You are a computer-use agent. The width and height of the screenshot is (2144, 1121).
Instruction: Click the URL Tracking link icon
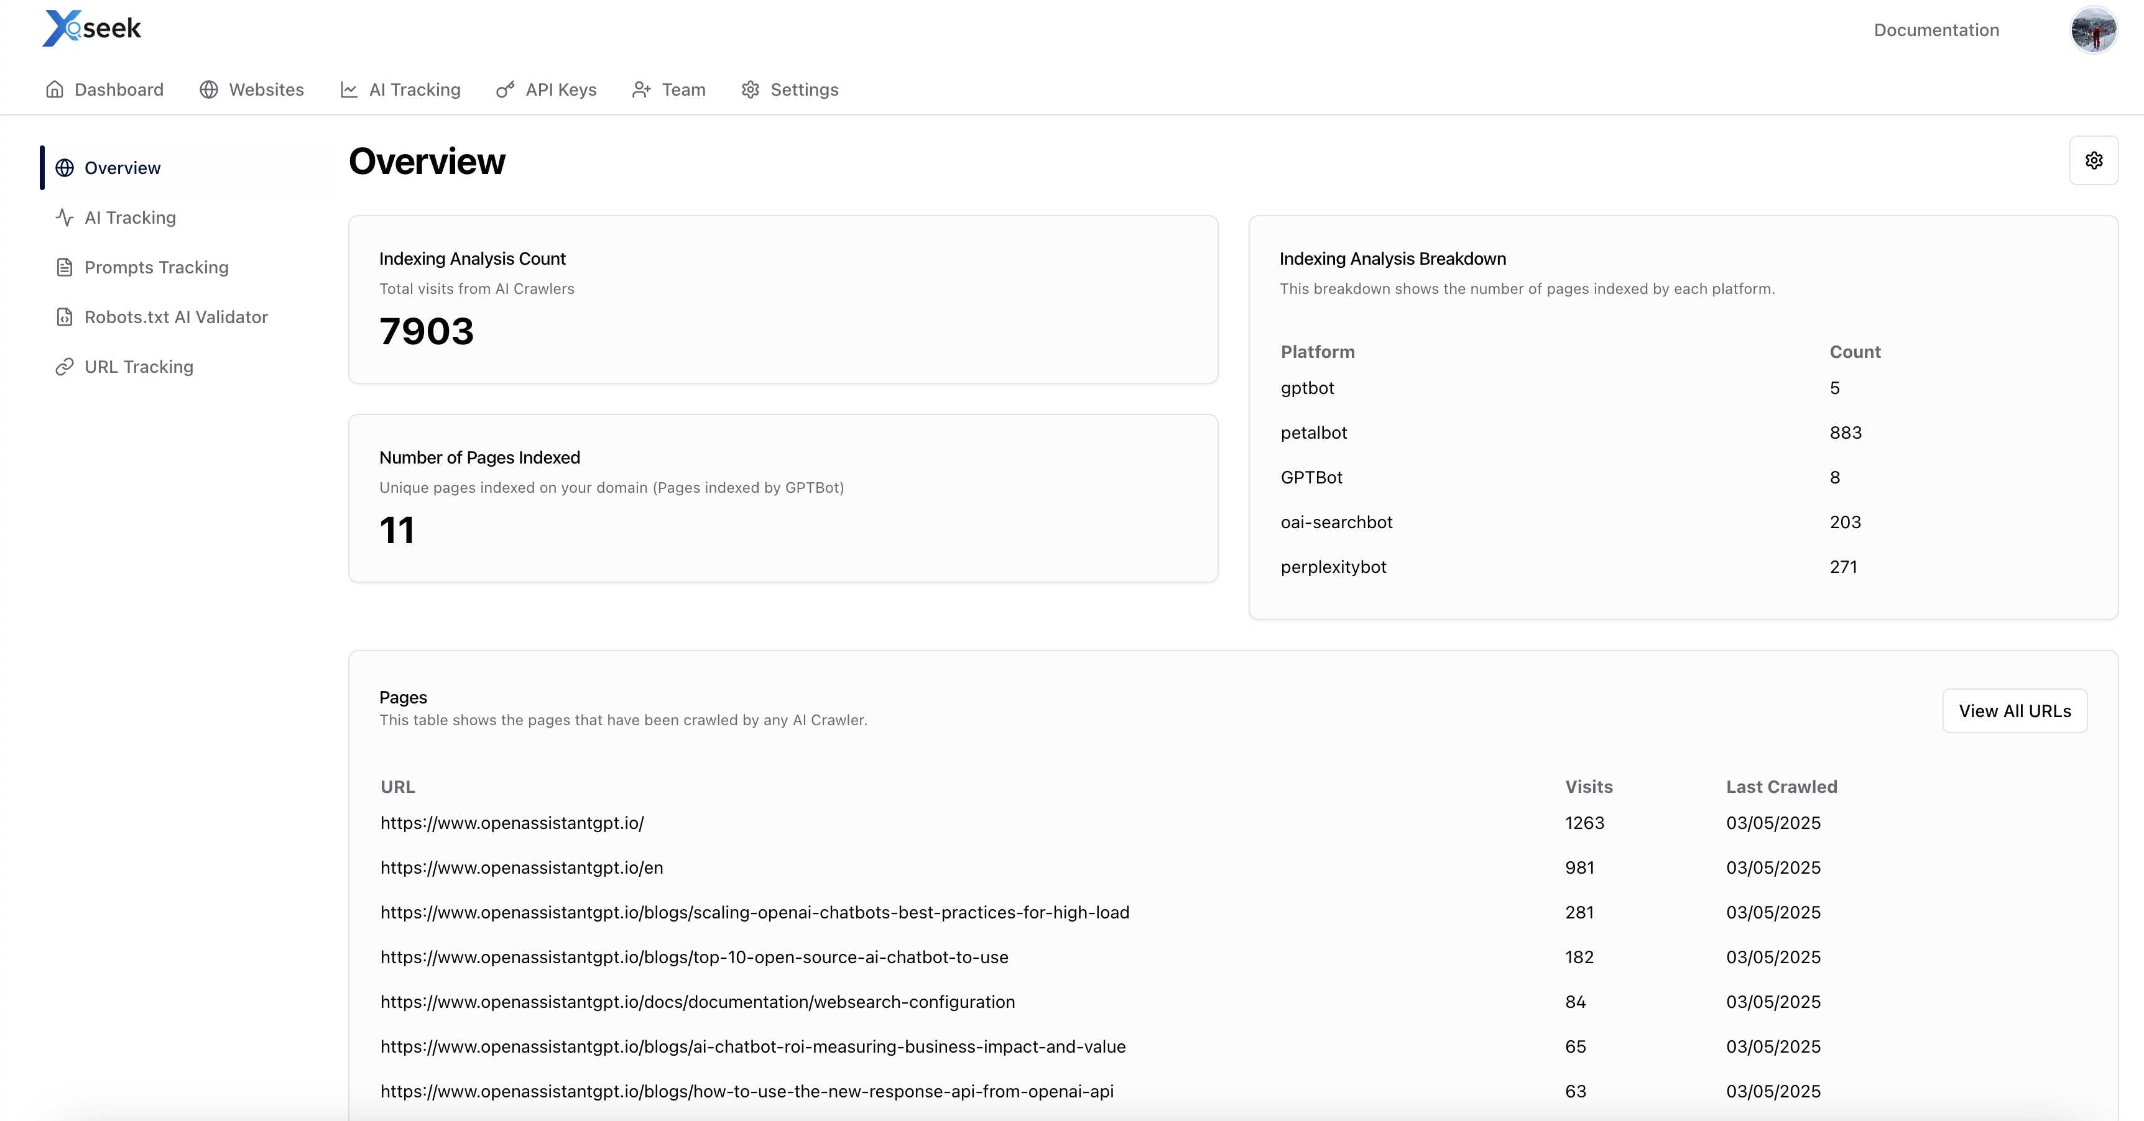pyautogui.click(x=65, y=367)
